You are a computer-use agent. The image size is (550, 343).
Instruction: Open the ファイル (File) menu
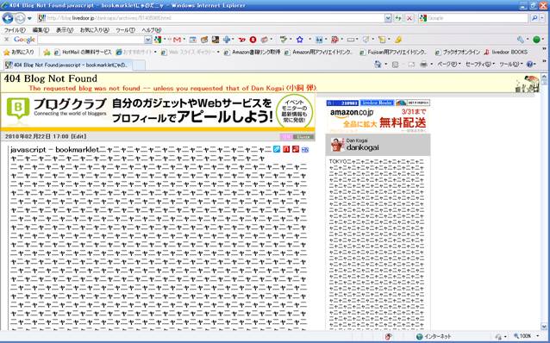[x=15, y=30]
